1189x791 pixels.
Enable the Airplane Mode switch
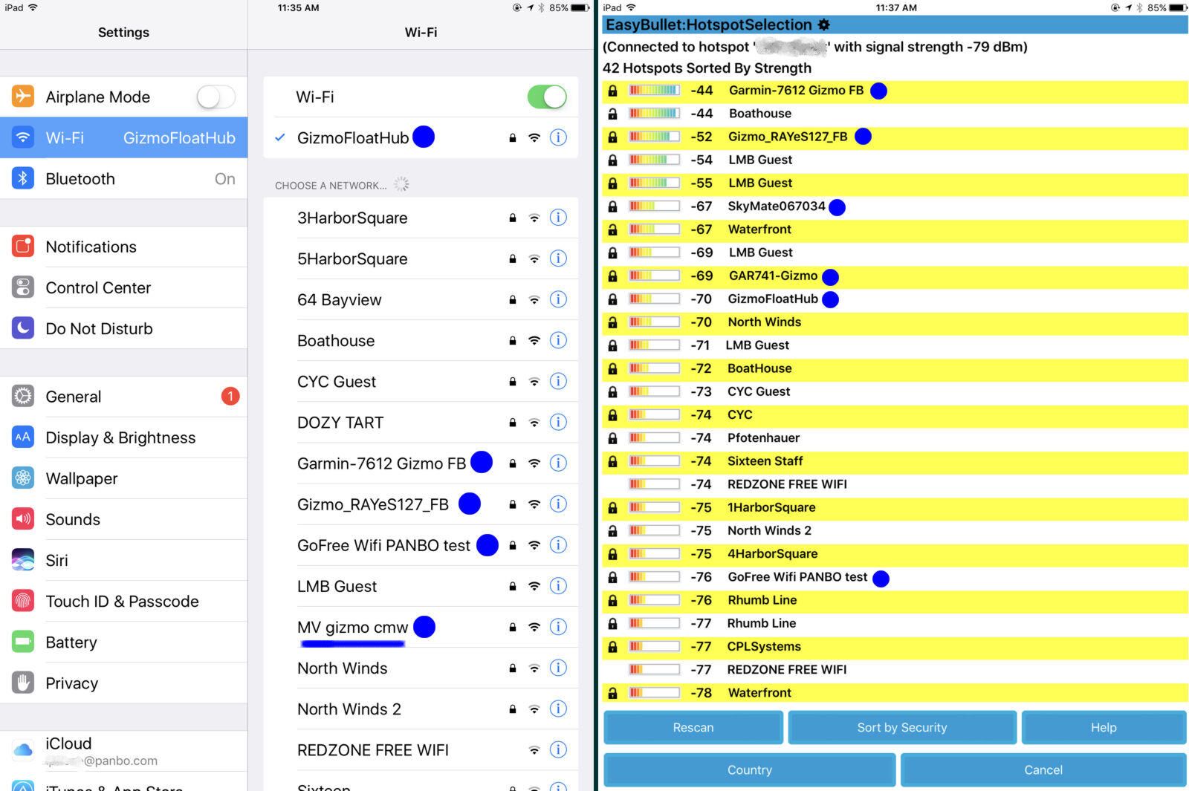(216, 97)
